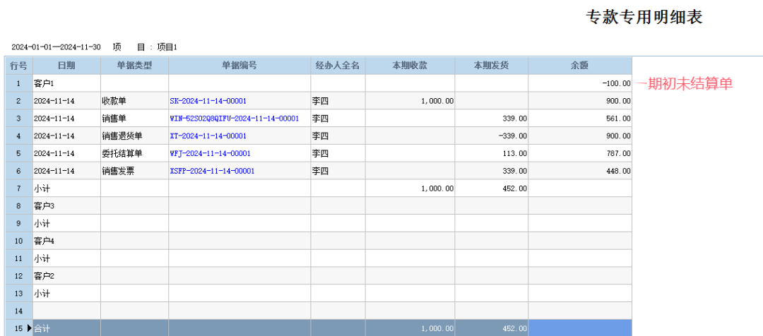The image size is (763, 336).
Task: Click date 2024-11-14 in row 3
Action: pos(66,119)
